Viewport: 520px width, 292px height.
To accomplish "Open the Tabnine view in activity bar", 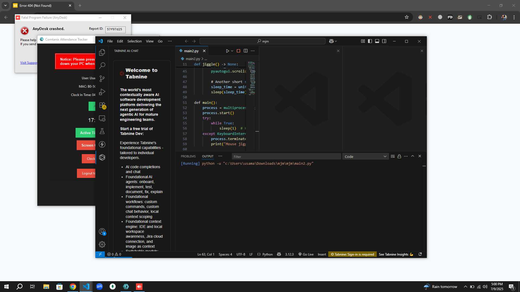I will (x=102, y=157).
